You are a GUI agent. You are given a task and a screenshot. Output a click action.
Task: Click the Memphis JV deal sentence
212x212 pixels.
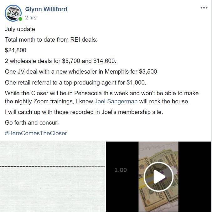pyautogui.click(x=81, y=72)
